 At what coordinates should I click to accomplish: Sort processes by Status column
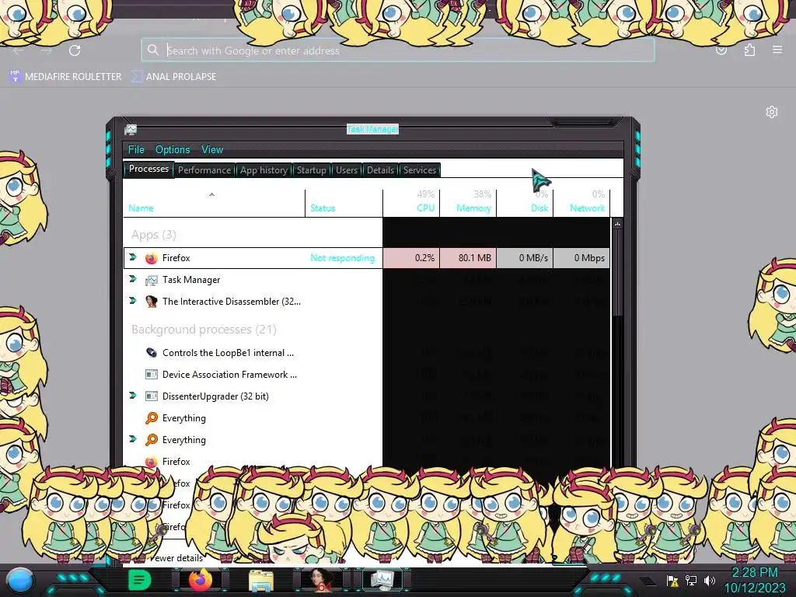pos(344,203)
